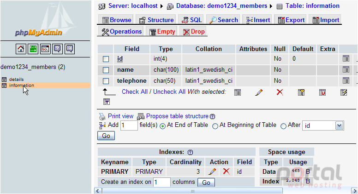This screenshot has width=358, height=194.
Task: Open the phpMyAdmin Home icon
Action: tap(21, 49)
